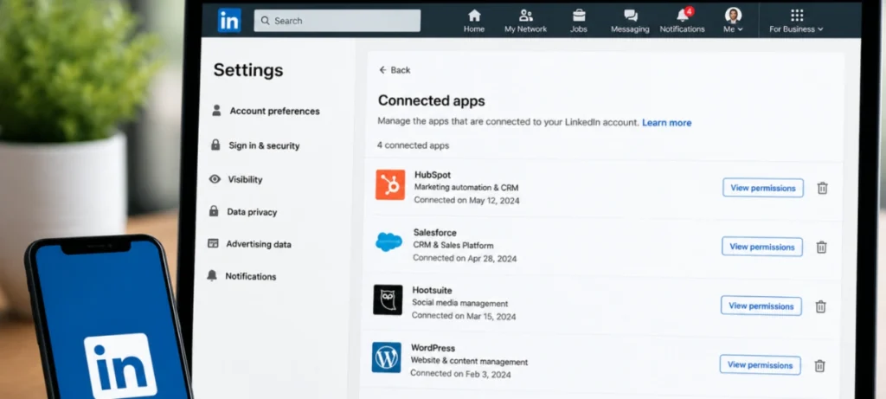View permissions for WordPress
886x399 pixels.
pyautogui.click(x=760, y=364)
